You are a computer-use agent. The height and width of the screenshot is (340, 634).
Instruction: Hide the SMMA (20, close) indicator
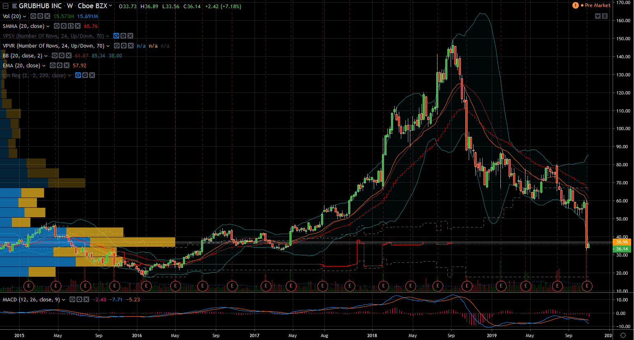(57, 26)
